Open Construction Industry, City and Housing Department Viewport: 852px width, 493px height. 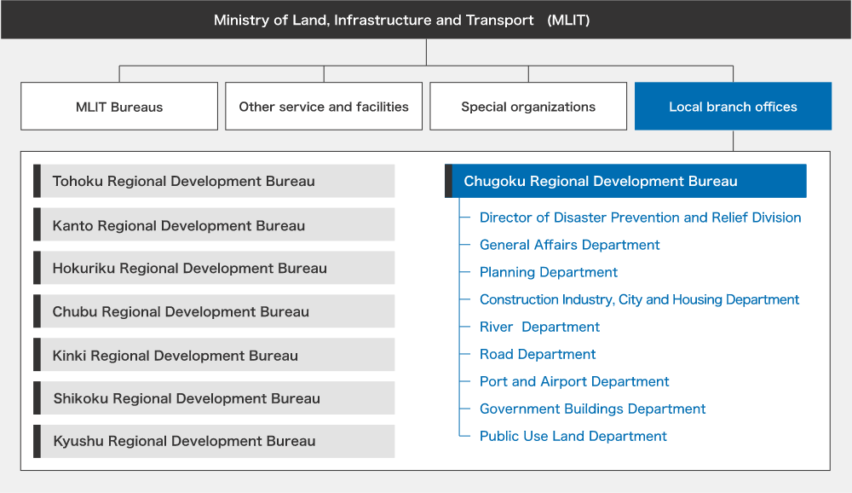click(639, 299)
